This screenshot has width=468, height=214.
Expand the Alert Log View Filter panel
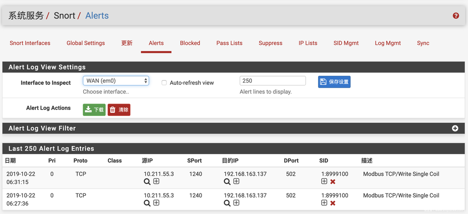455,128
